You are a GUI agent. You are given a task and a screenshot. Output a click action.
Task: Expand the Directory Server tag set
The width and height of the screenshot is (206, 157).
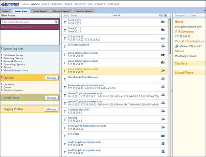point(2,58)
